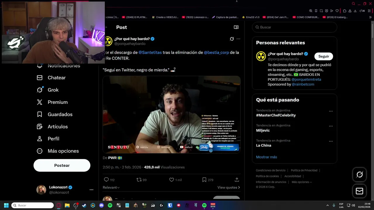Open Condiciones de Servicio footer link

coord(271,170)
